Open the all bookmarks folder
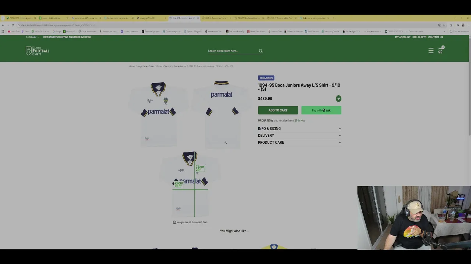The width and height of the screenshot is (471, 264). pos(460,32)
